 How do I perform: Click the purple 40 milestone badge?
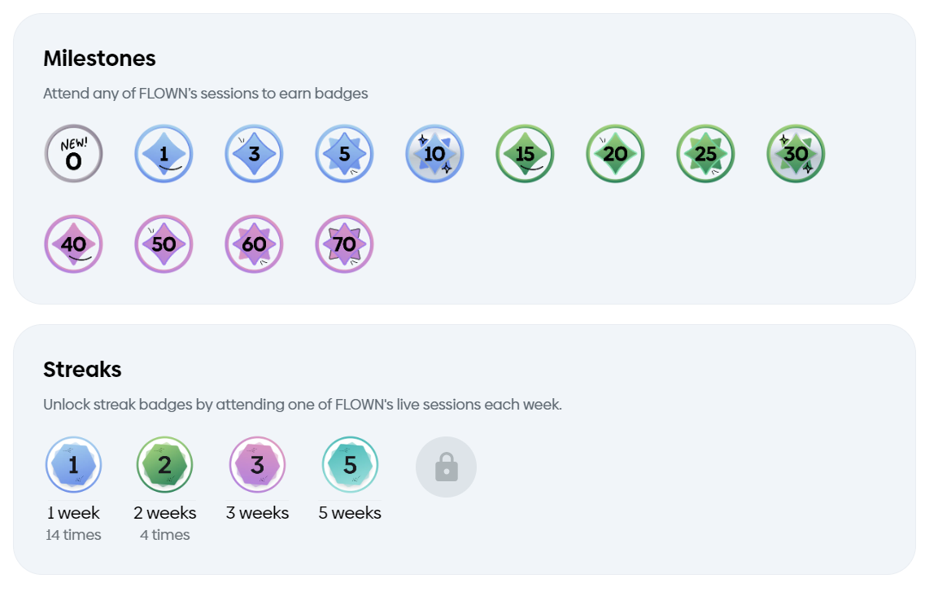pos(74,243)
